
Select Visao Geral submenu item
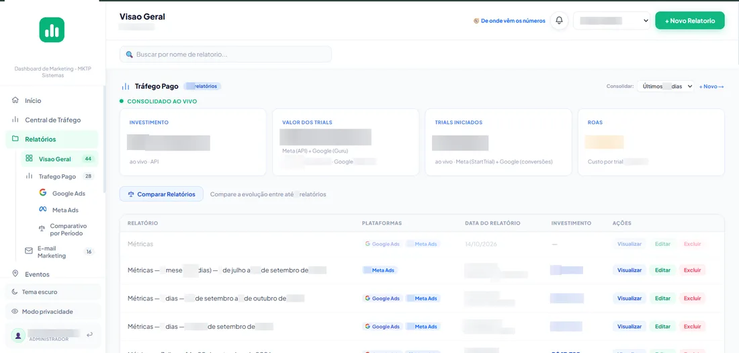point(59,159)
